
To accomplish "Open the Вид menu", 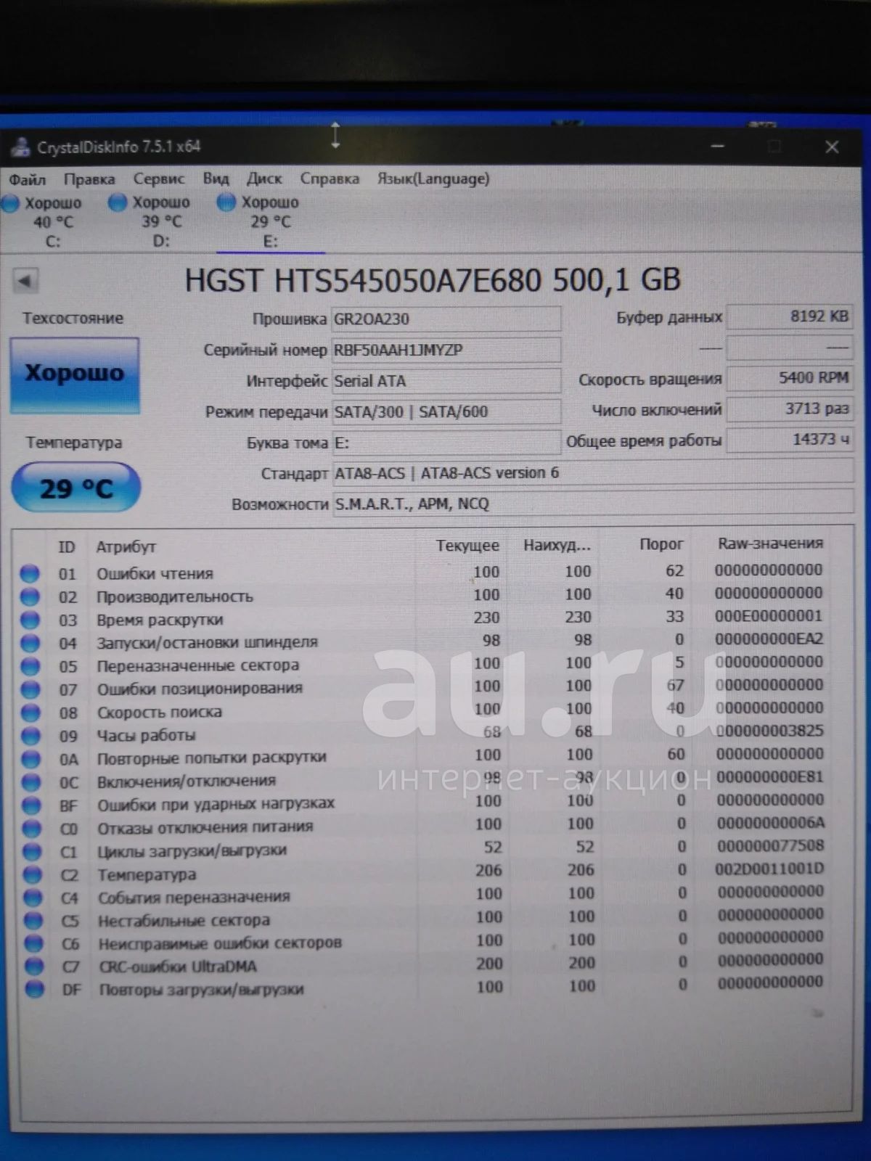I will 216,179.
